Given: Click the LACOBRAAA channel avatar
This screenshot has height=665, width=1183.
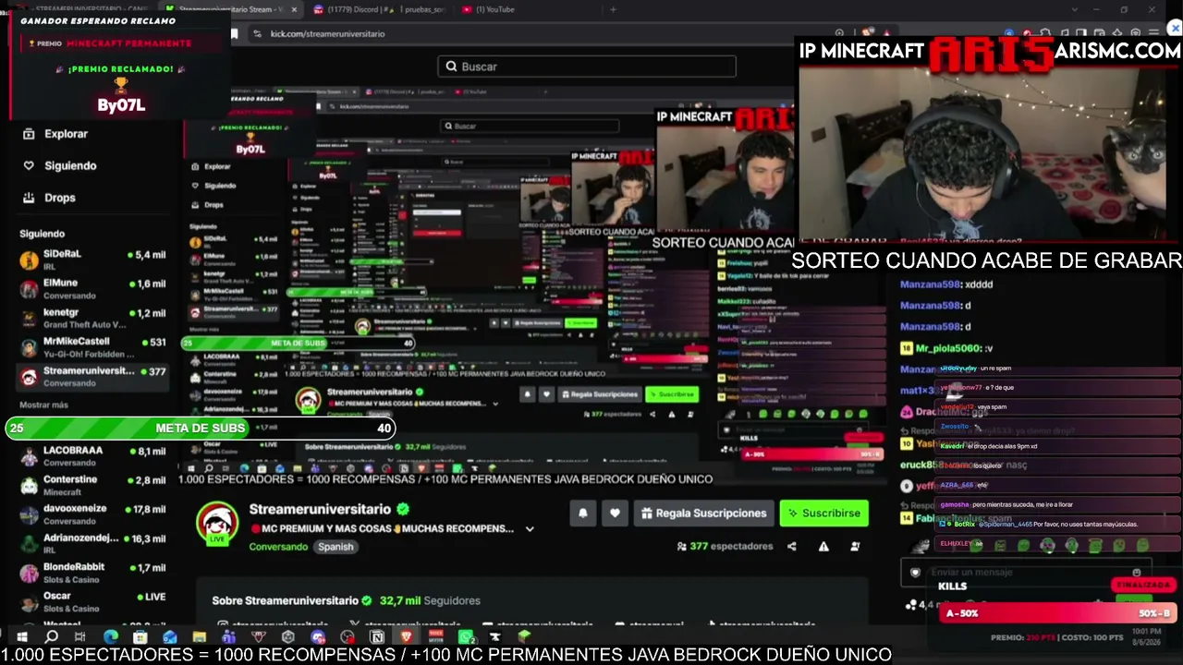Looking at the screenshot, I should click(x=29, y=456).
